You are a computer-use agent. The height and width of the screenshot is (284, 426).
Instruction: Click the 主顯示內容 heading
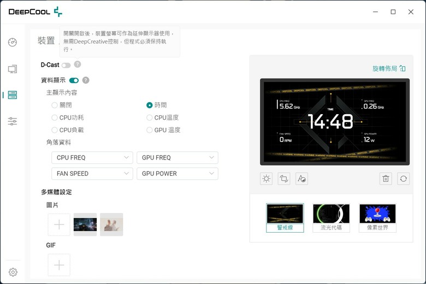click(62, 93)
